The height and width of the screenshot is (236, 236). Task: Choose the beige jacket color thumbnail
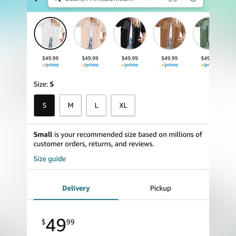[90, 33]
